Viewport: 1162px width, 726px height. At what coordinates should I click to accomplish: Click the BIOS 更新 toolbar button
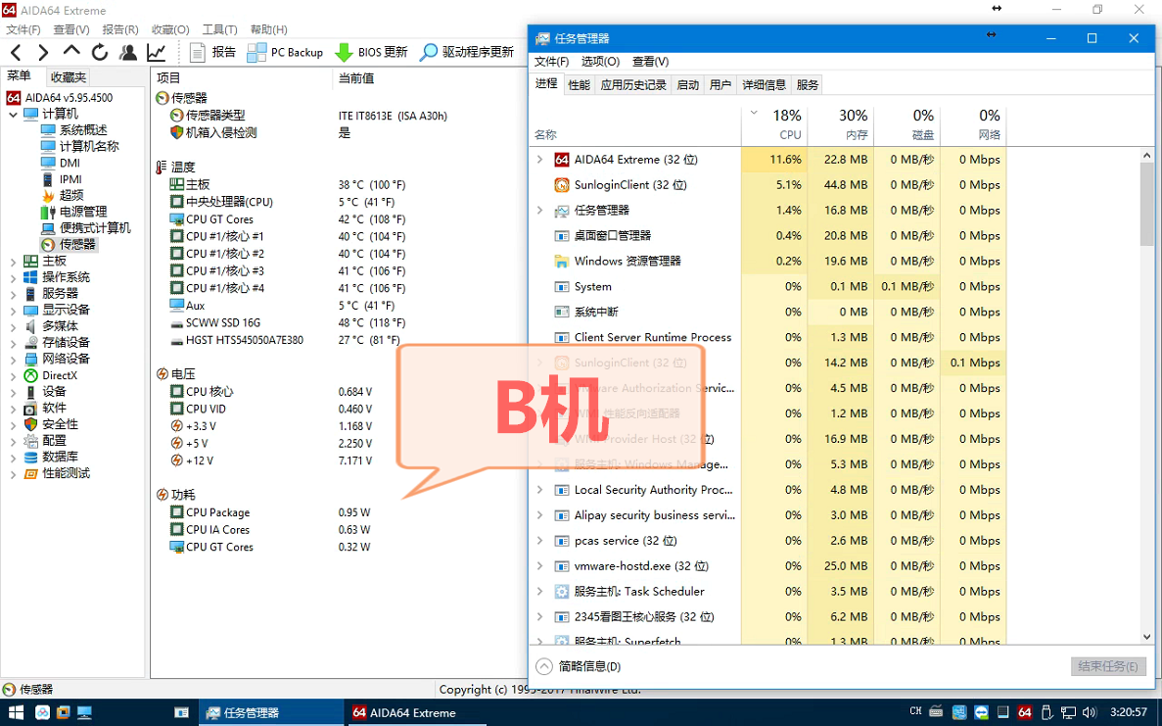(x=371, y=52)
